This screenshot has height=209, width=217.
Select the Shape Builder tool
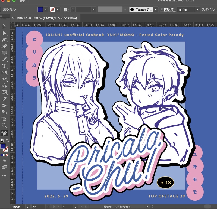(x=4, y=86)
